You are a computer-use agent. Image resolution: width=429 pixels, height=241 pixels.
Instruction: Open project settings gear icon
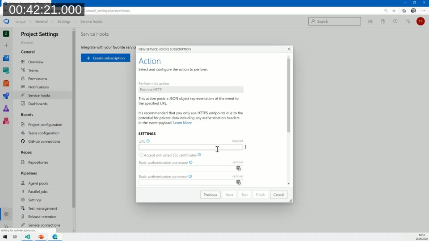6,214
